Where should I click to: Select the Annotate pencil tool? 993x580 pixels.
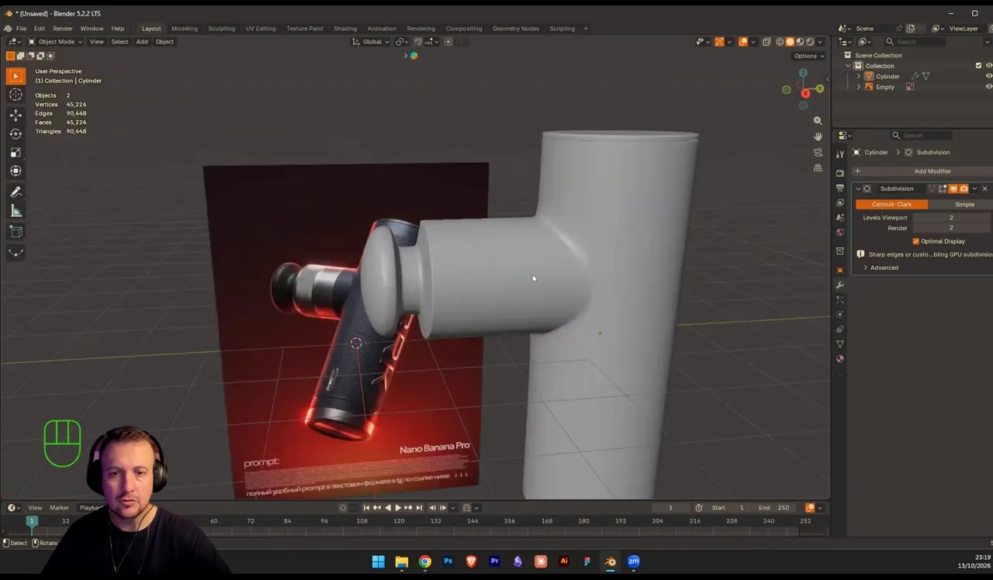pyautogui.click(x=16, y=192)
